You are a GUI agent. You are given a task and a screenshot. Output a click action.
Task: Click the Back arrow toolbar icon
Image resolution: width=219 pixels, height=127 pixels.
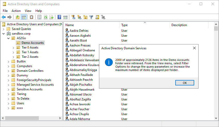click(4, 17)
